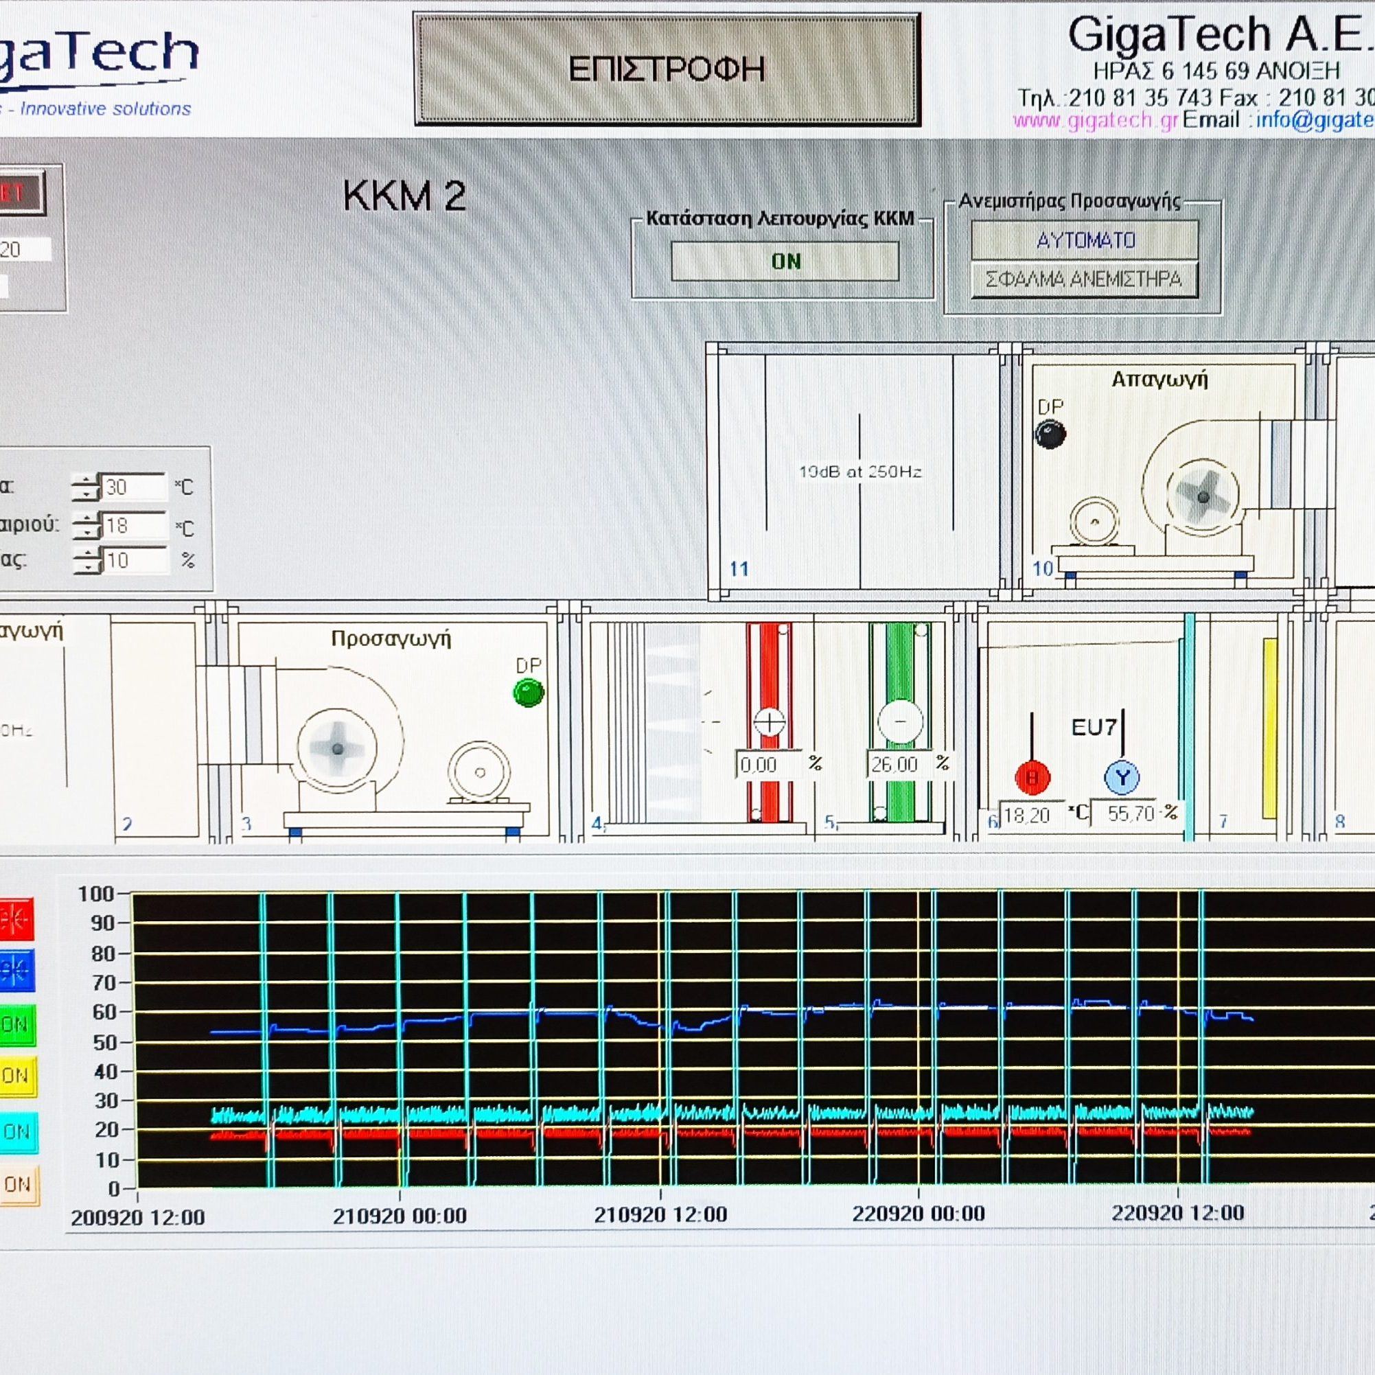Click the supply fan green DP indicator

528,693
